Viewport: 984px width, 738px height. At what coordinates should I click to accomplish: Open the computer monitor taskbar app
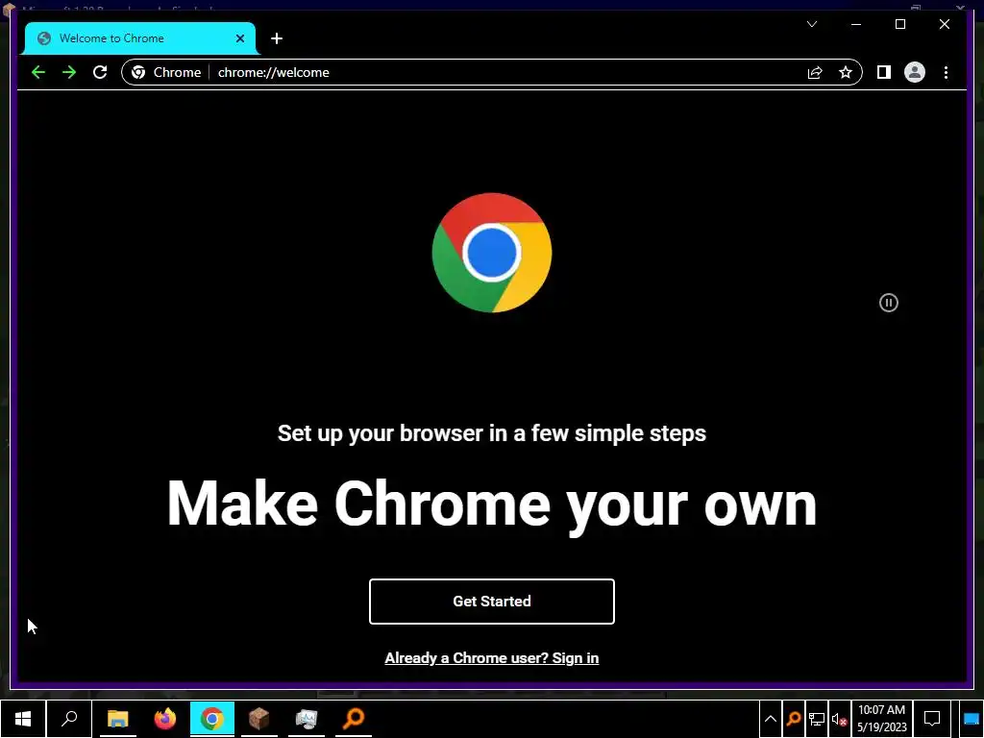click(307, 719)
